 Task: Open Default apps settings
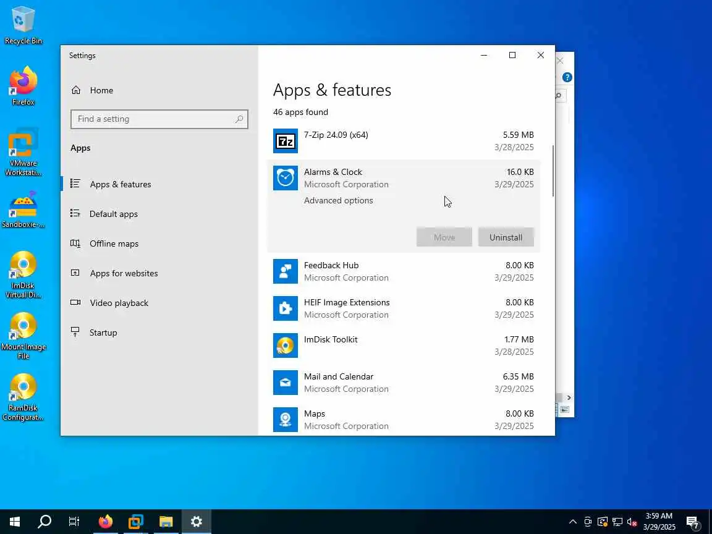click(x=159, y=214)
